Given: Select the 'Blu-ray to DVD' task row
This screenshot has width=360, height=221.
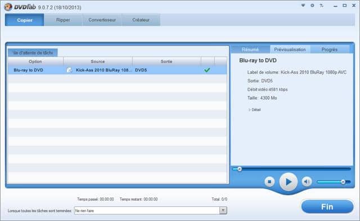Looking at the screenshot, I should [x=118, y=70].
